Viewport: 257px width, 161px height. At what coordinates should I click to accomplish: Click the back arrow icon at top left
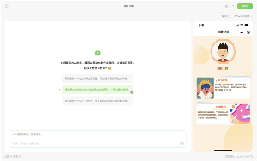tap(6, 6)
